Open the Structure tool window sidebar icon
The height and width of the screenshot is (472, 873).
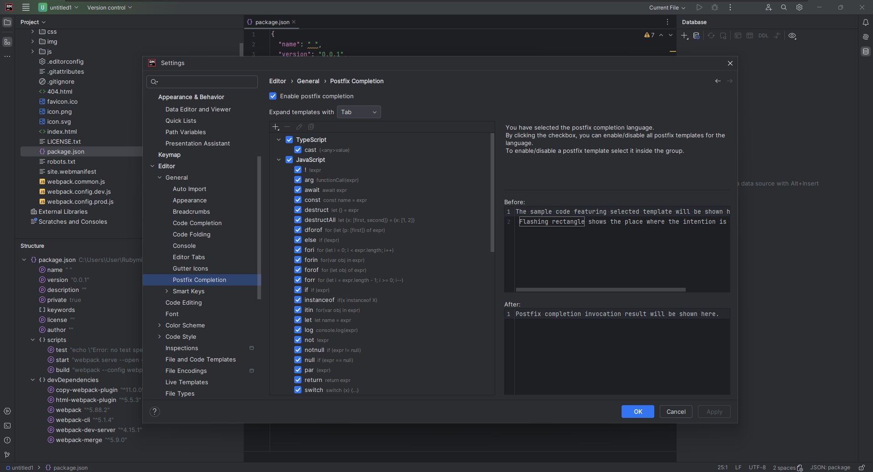[x=7, y=42]
